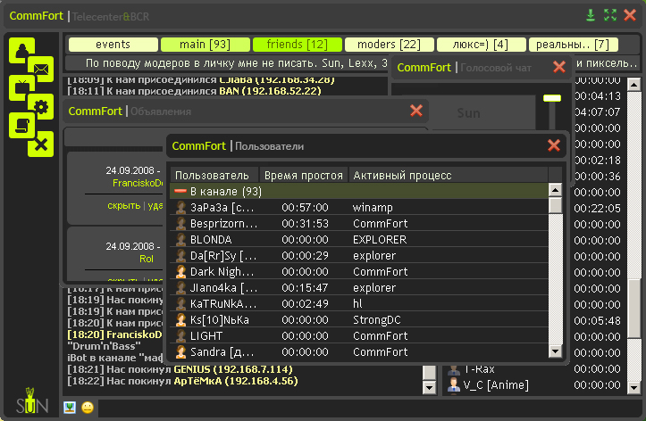Open the messages envelope icon

click(41, 69)
